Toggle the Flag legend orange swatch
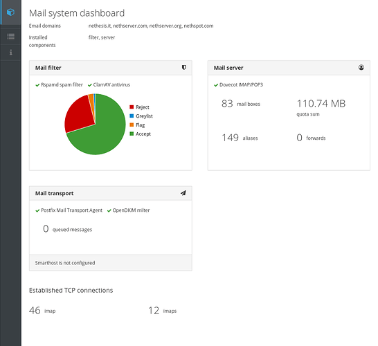This screenshot has width=378, height=346. pos(132,125)
